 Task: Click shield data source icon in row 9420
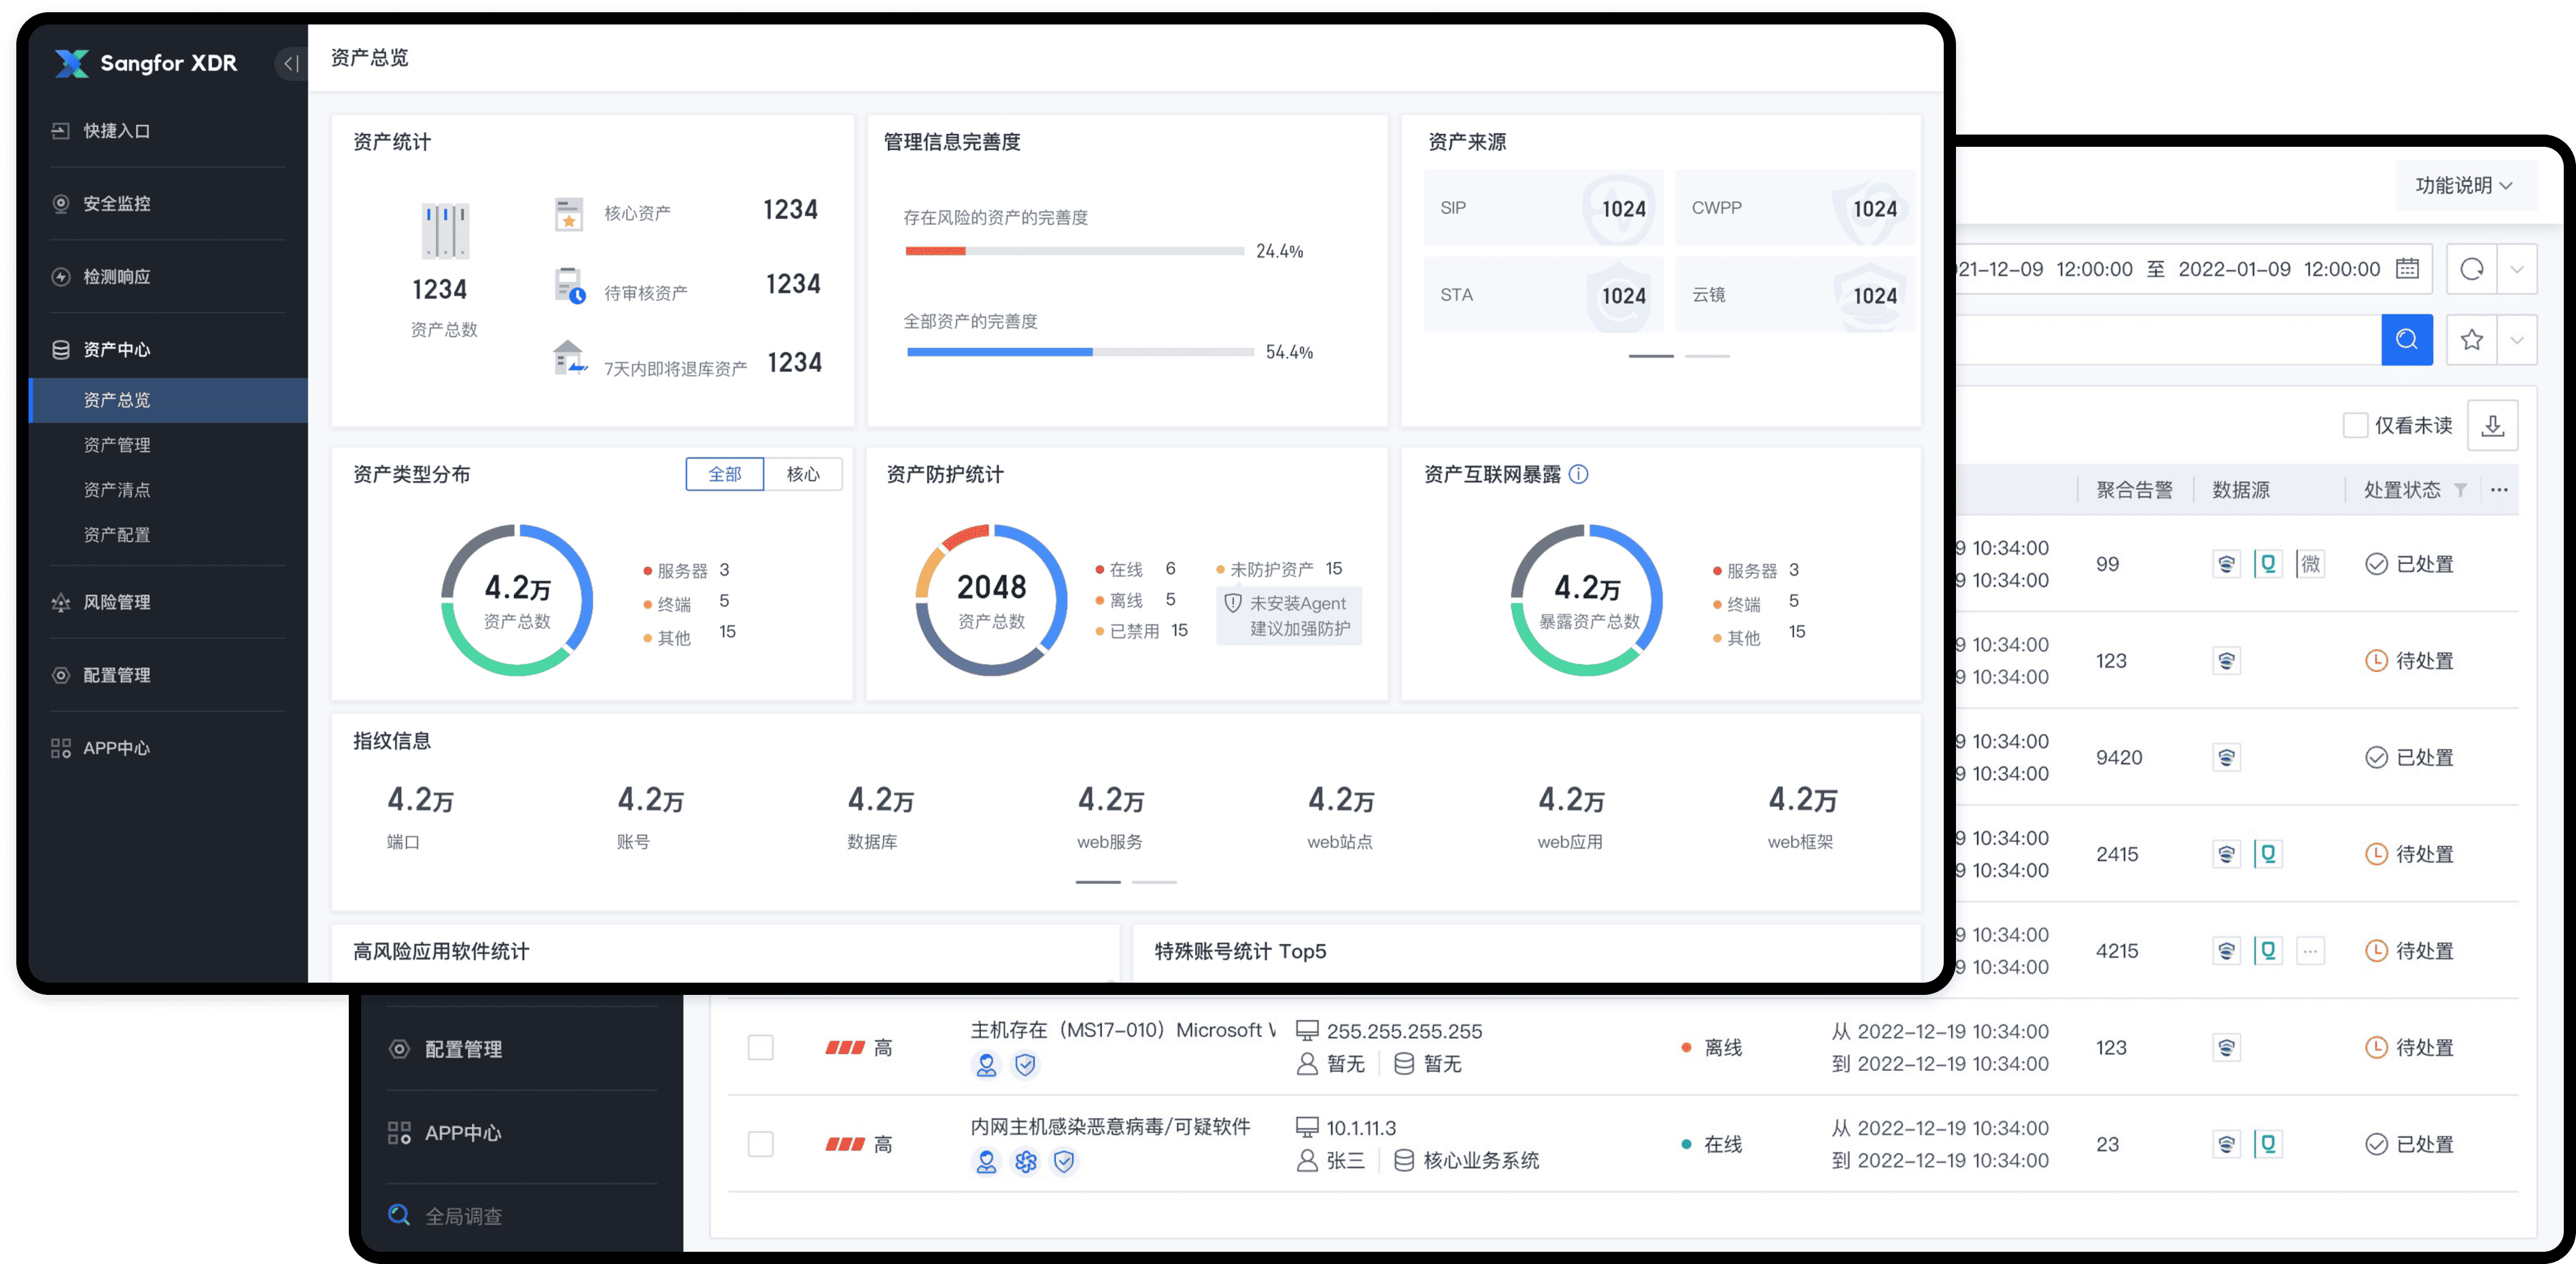coord(2226,758)
